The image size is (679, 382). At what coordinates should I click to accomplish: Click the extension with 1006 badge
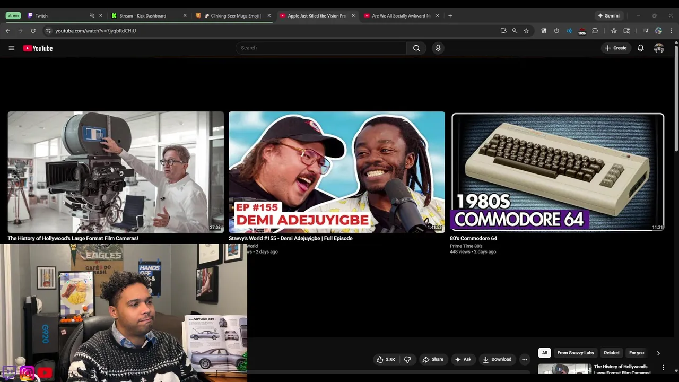[x=582, y=31]
